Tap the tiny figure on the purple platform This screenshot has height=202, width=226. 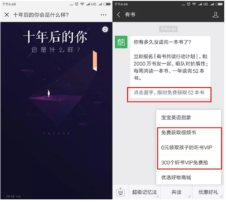pos(49,93)
